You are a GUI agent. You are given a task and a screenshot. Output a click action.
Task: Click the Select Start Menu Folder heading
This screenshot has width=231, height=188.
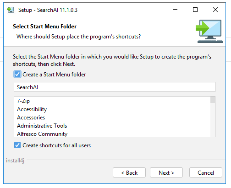coord(44,27)
